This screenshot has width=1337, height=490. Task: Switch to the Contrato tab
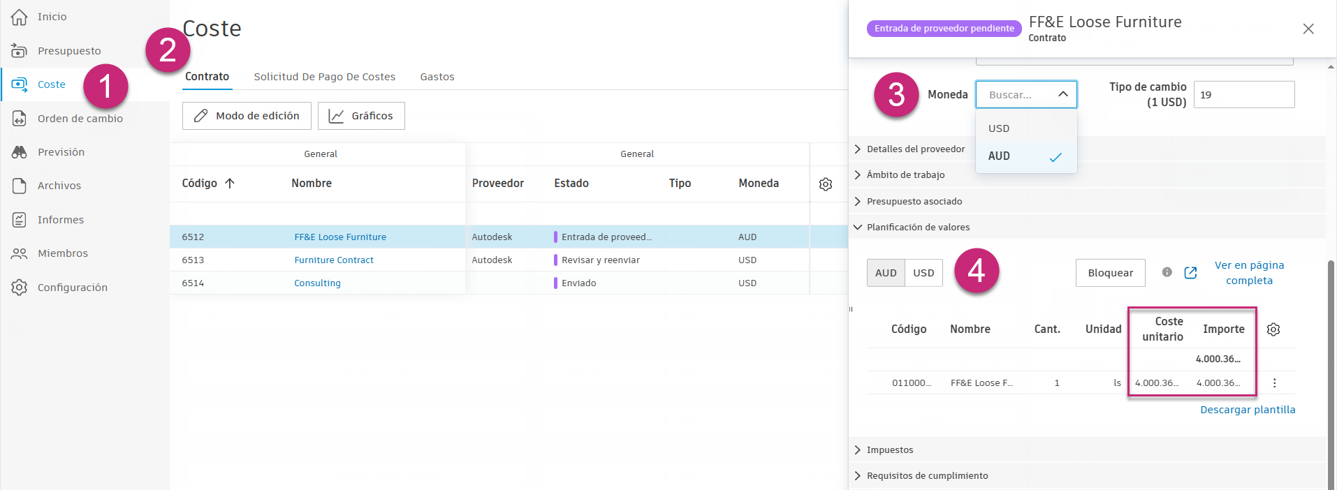click(x=207, y=77)
